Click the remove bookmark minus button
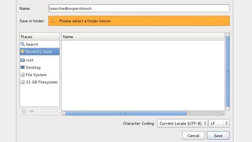Image resolution: width=252 pixels, height=142 pixels. (x=31, y=111)
